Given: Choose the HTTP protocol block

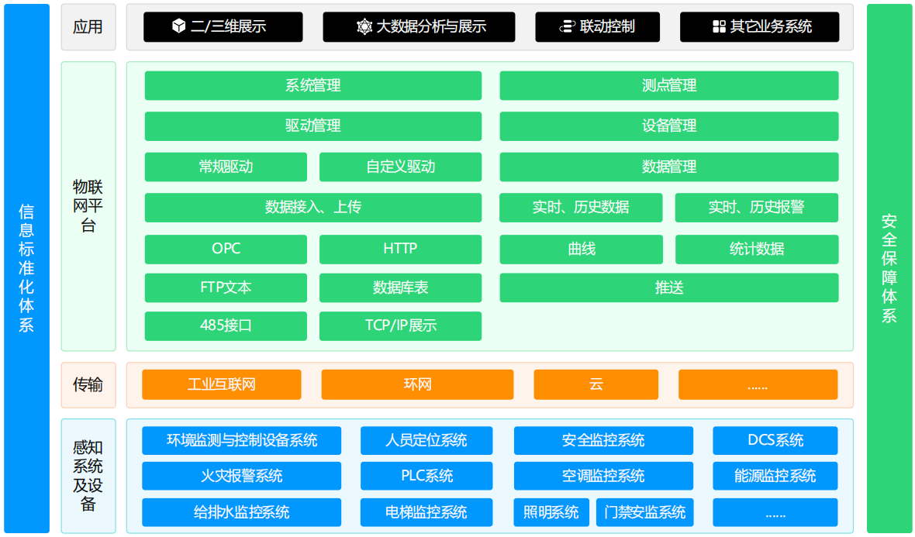Looking at the screenshot, I should click(x=400, y=249).
